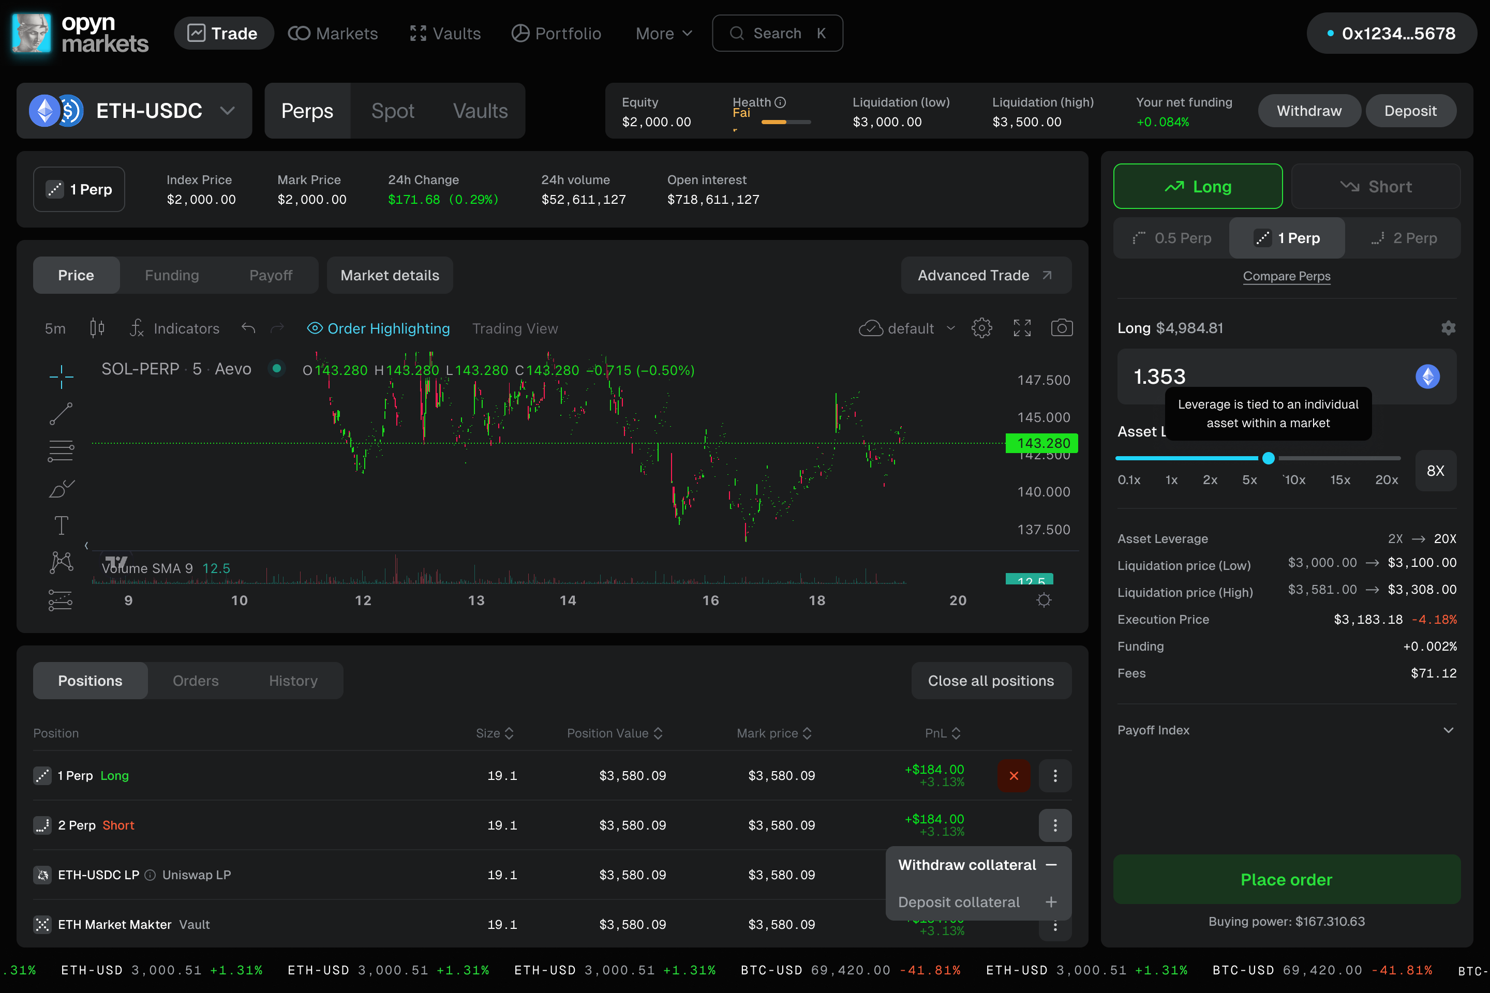1490x993 pixels.
Task: Open the ETH-USDC pair selector
Action: pos(135,111)
